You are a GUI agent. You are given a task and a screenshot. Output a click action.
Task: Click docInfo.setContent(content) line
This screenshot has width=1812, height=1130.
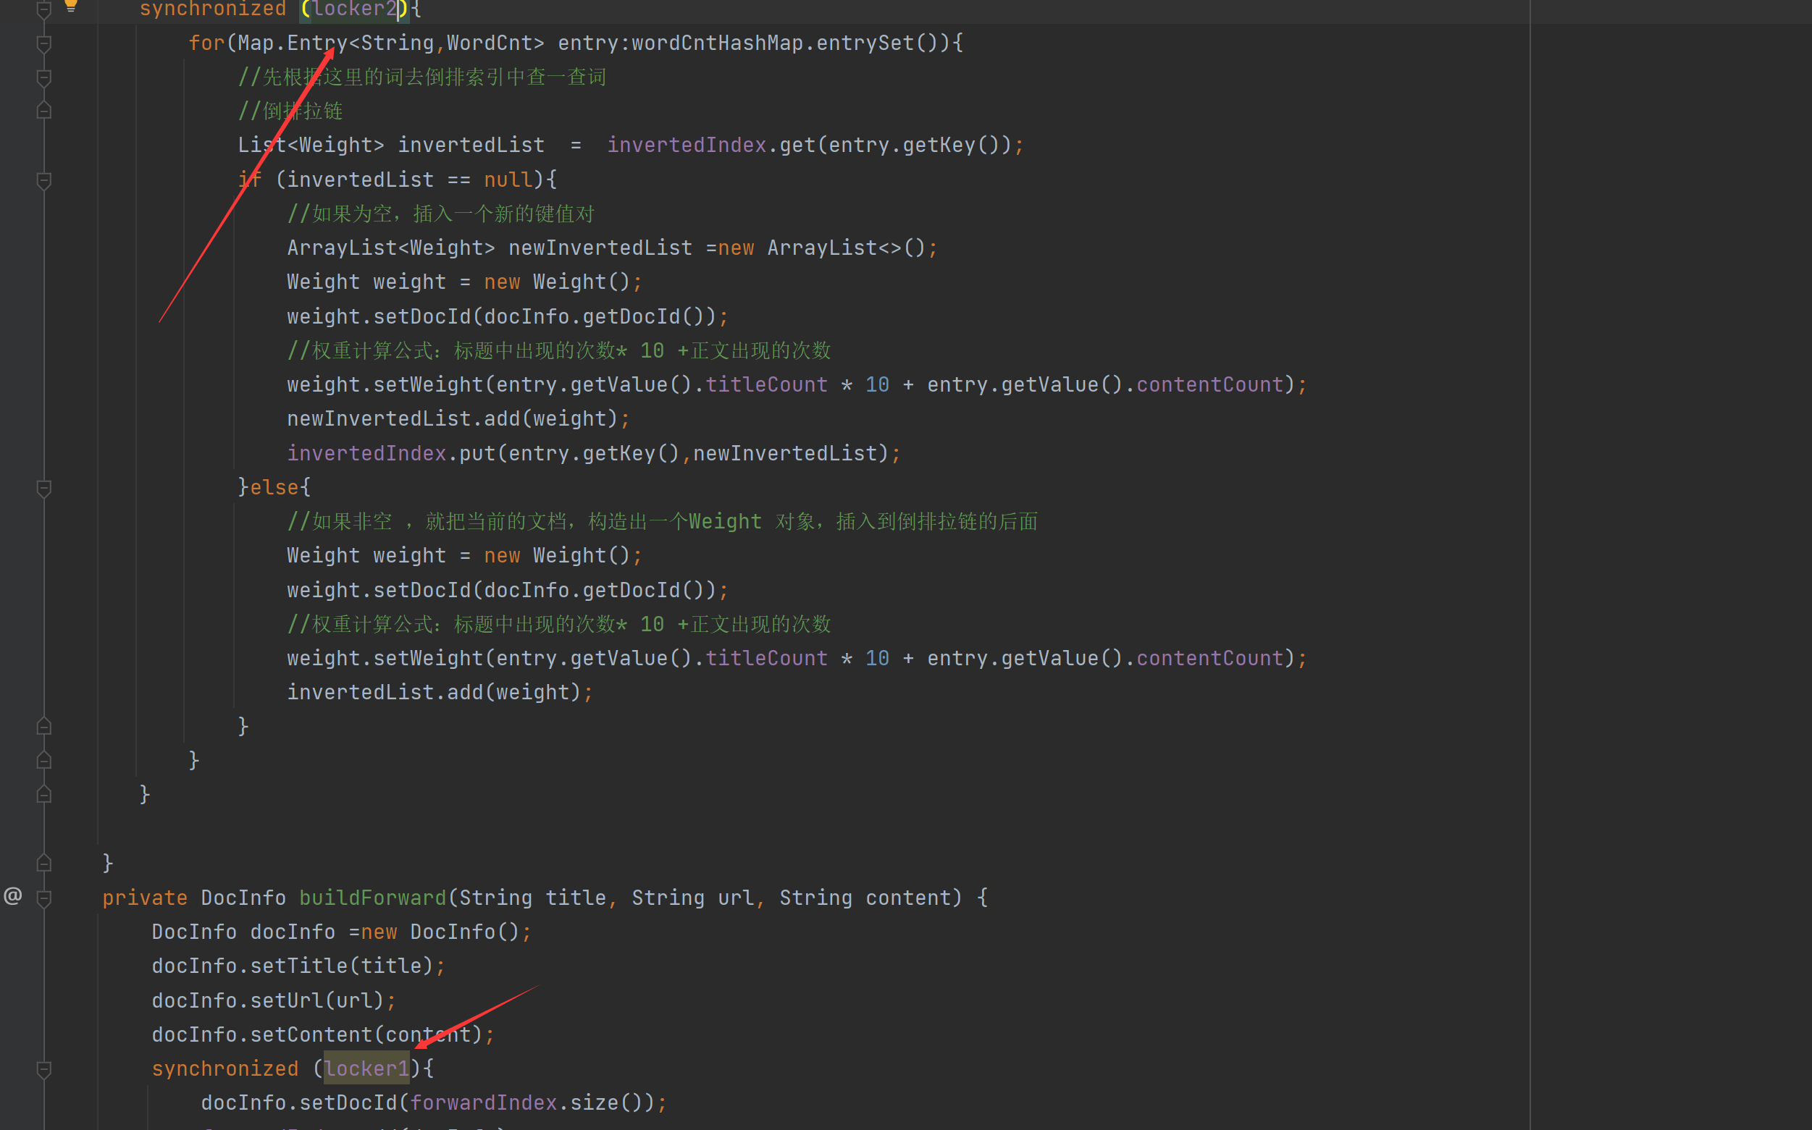tap(323, 1034)
